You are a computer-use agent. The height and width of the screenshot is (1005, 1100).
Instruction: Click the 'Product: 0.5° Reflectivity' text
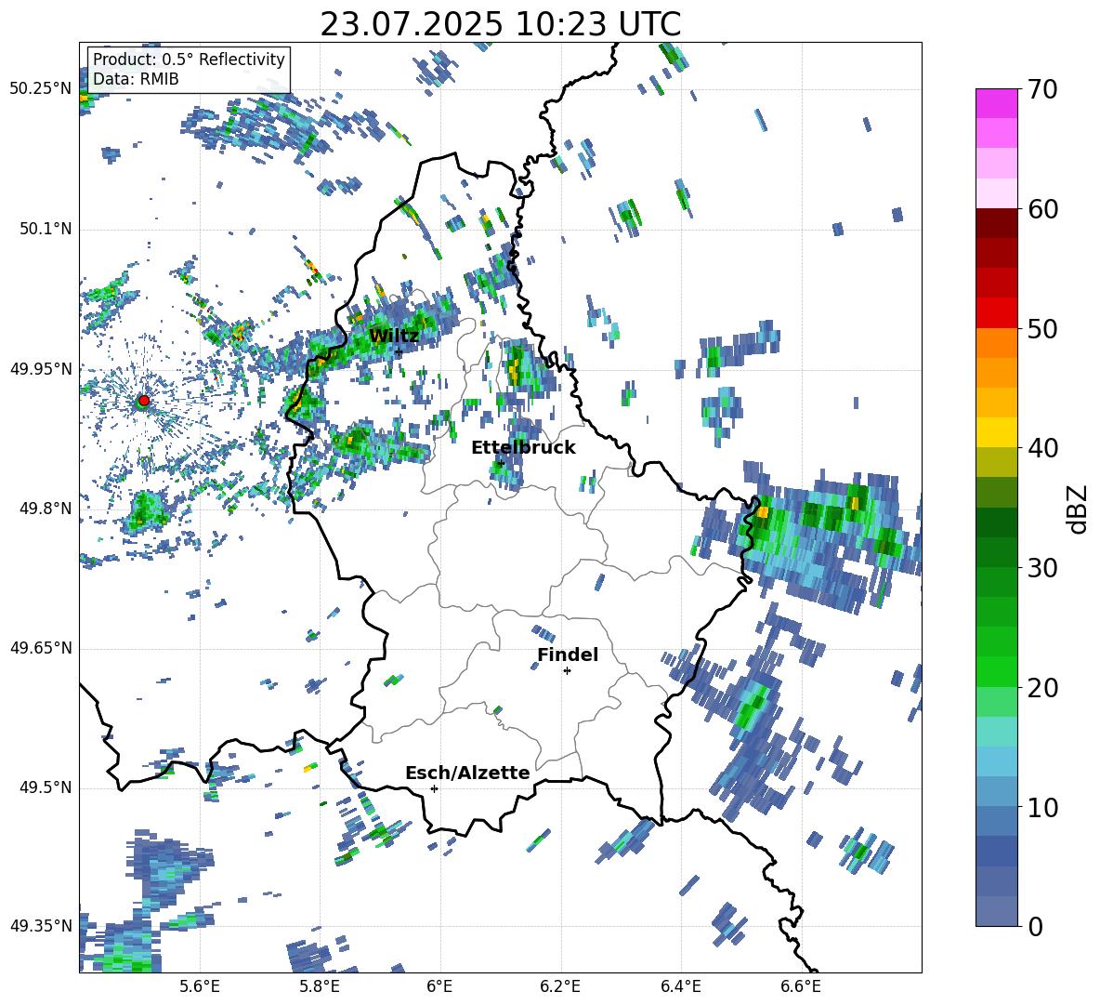189,60
